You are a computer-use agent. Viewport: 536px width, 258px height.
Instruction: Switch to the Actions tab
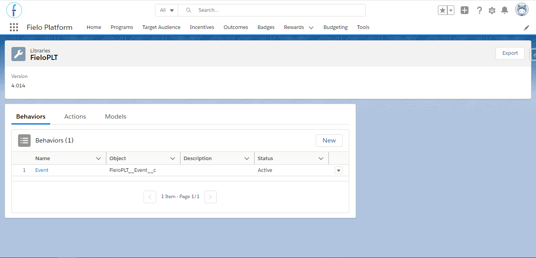pyautogui.click(x=75, y=117)
